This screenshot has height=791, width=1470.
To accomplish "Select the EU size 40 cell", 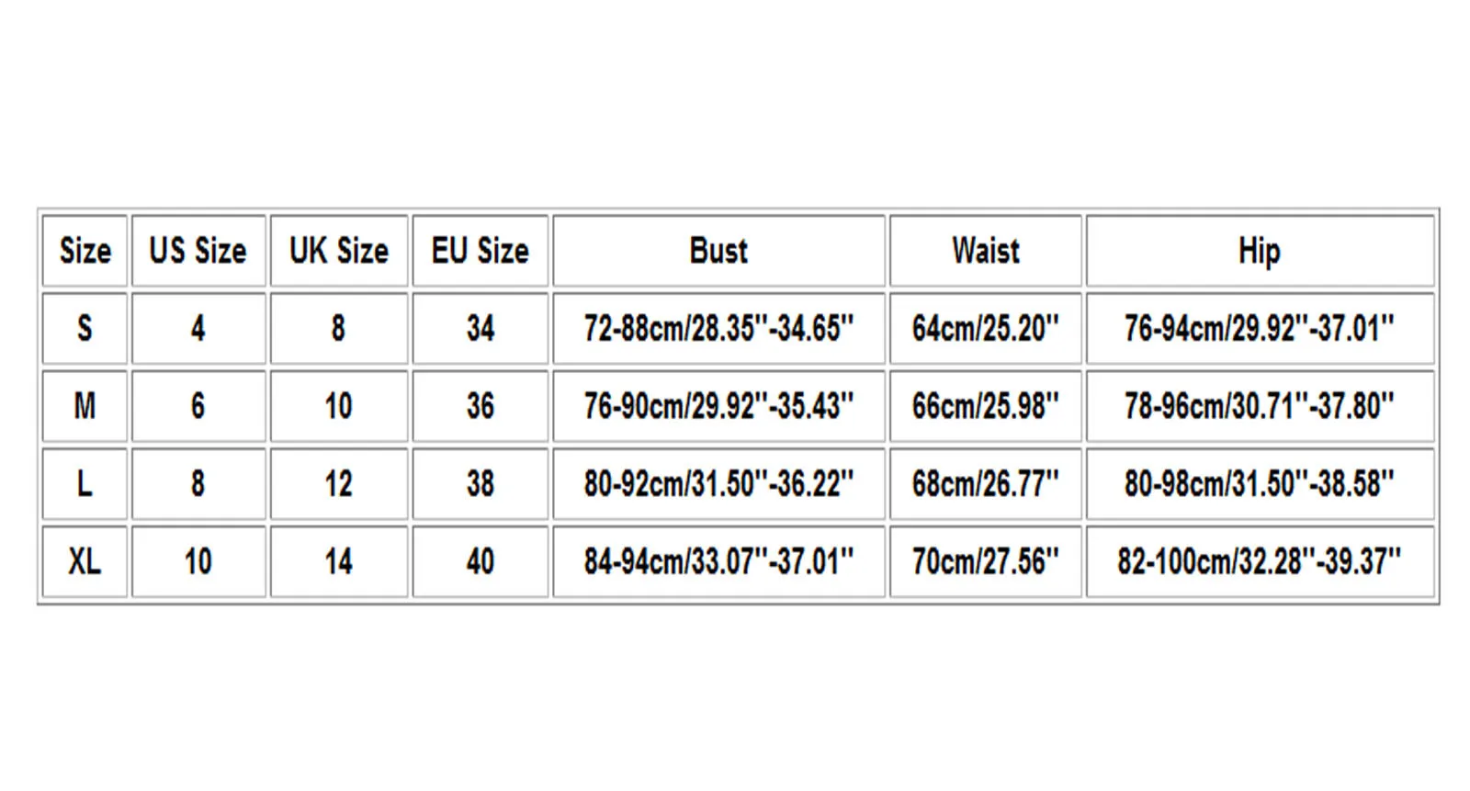I will (x=481, y=561).
